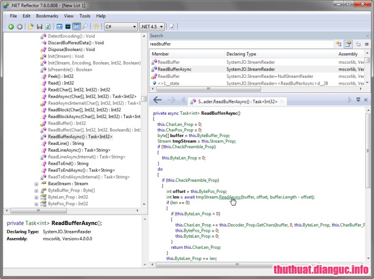Sort results by Declaring Type column header

tap(280, 54)
